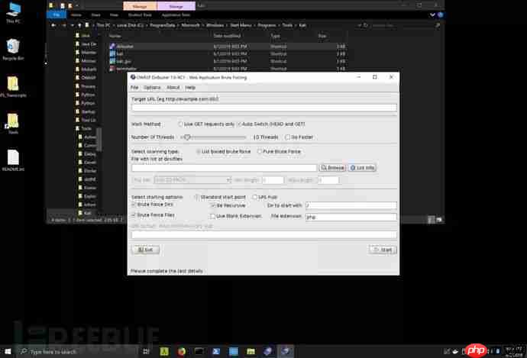Open Application Tools tab in File Explorer

coord(176,15)
